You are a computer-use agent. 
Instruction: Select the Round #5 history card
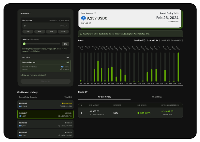coord(45,134)
